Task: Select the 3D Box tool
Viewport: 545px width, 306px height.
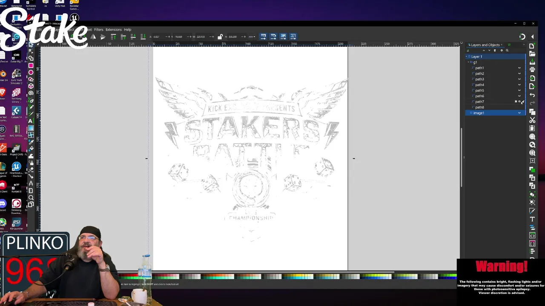Action: (31, 86)
